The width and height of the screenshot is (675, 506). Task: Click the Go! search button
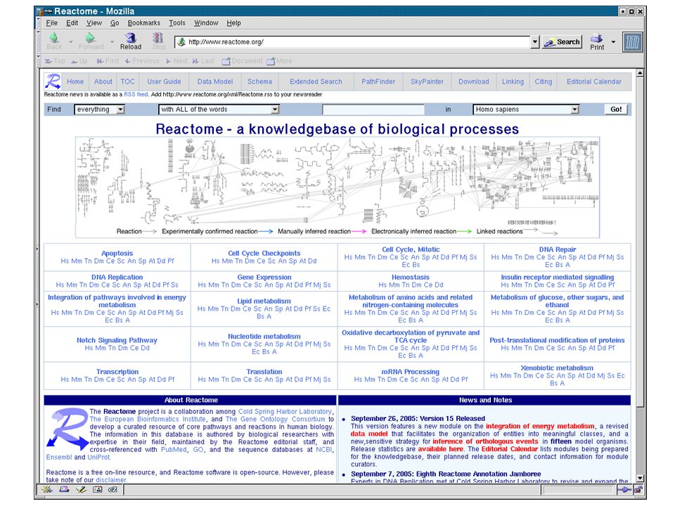616,110
